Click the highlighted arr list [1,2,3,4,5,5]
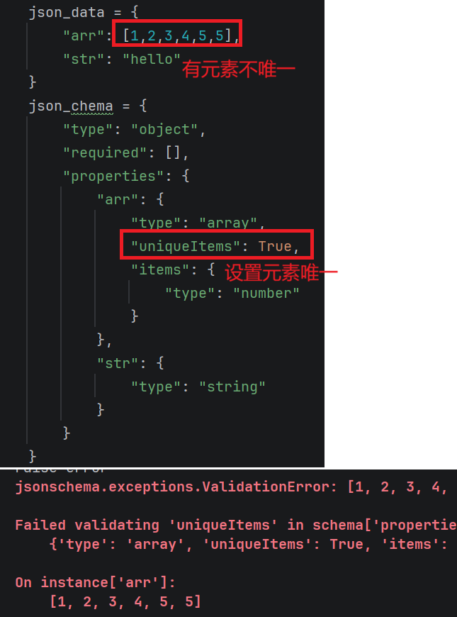Viewport: 457px width, 617px height. tap(177, 35)
